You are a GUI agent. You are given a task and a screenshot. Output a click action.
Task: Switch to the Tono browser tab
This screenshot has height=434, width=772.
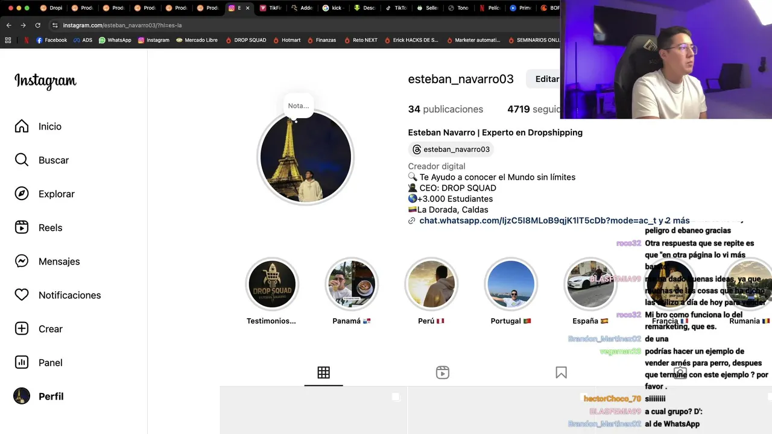(x=458, y=8)
